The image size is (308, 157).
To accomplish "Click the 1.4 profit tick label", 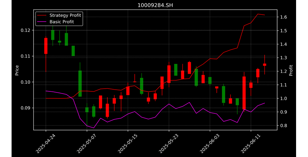I will [x=283, y=44].
